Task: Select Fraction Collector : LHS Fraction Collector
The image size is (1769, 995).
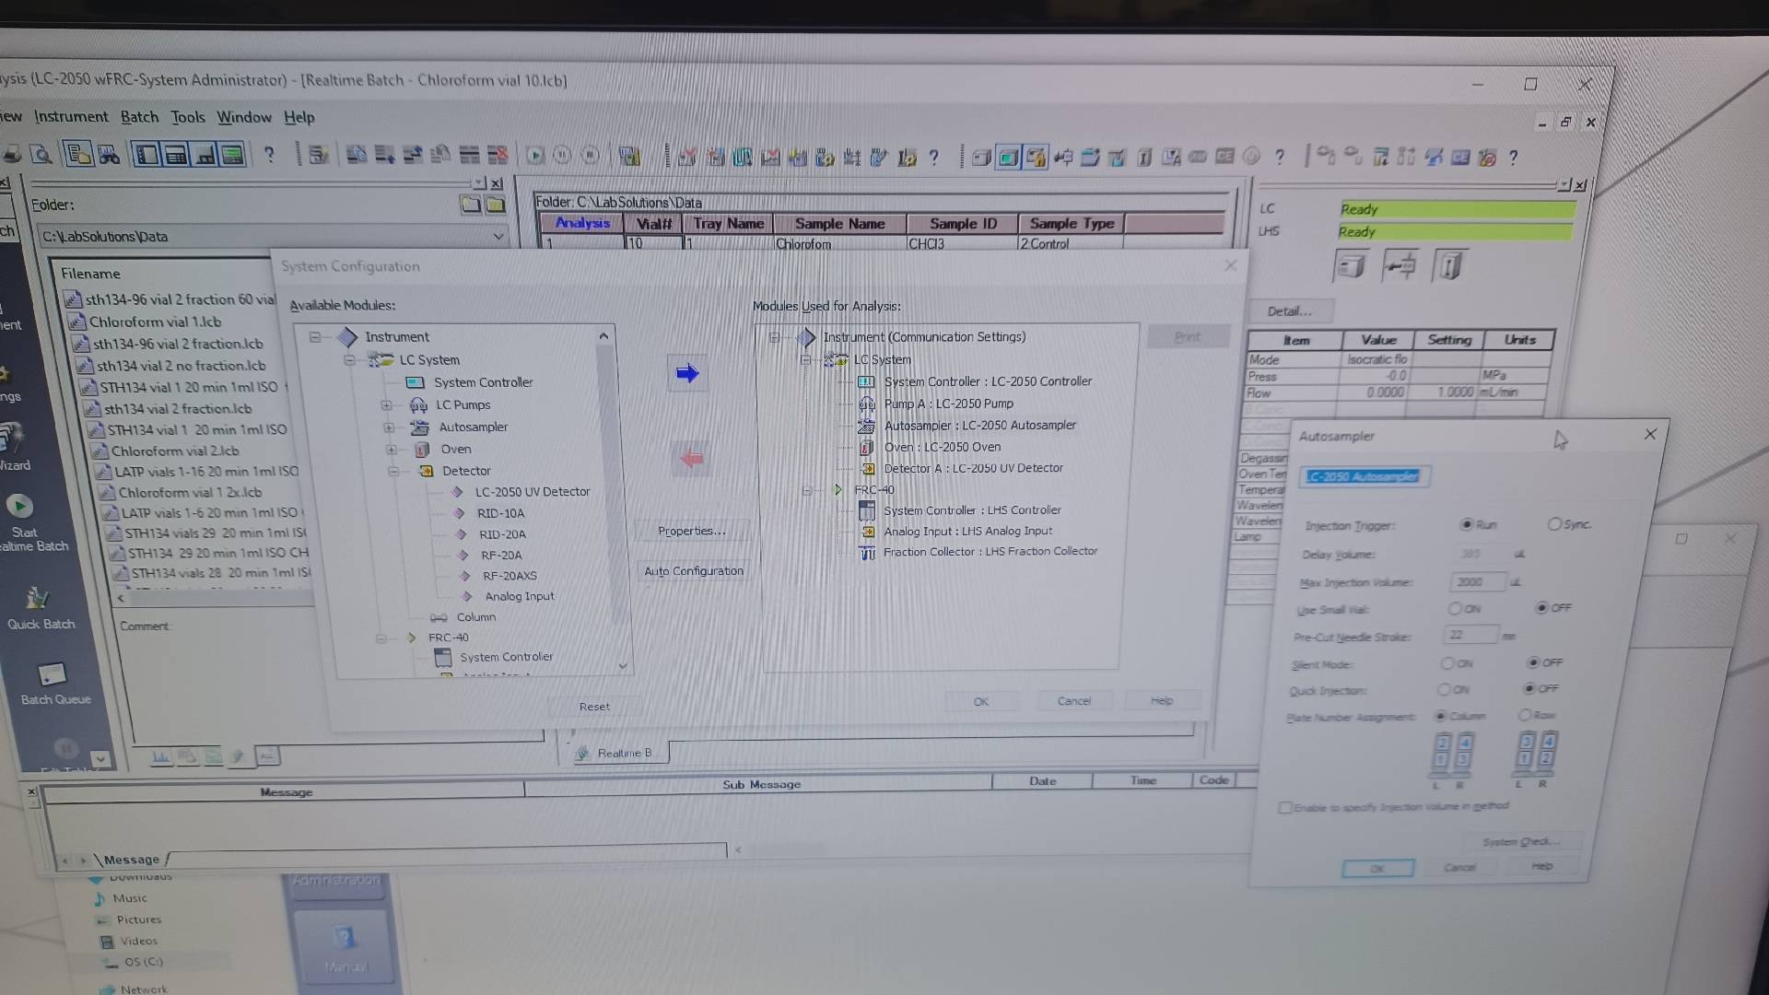Action: (x=990, y=552)
